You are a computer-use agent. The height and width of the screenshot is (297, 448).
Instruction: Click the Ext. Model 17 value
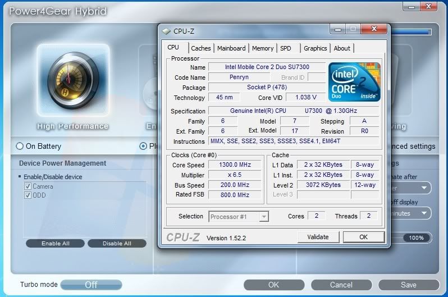point(295,131)
